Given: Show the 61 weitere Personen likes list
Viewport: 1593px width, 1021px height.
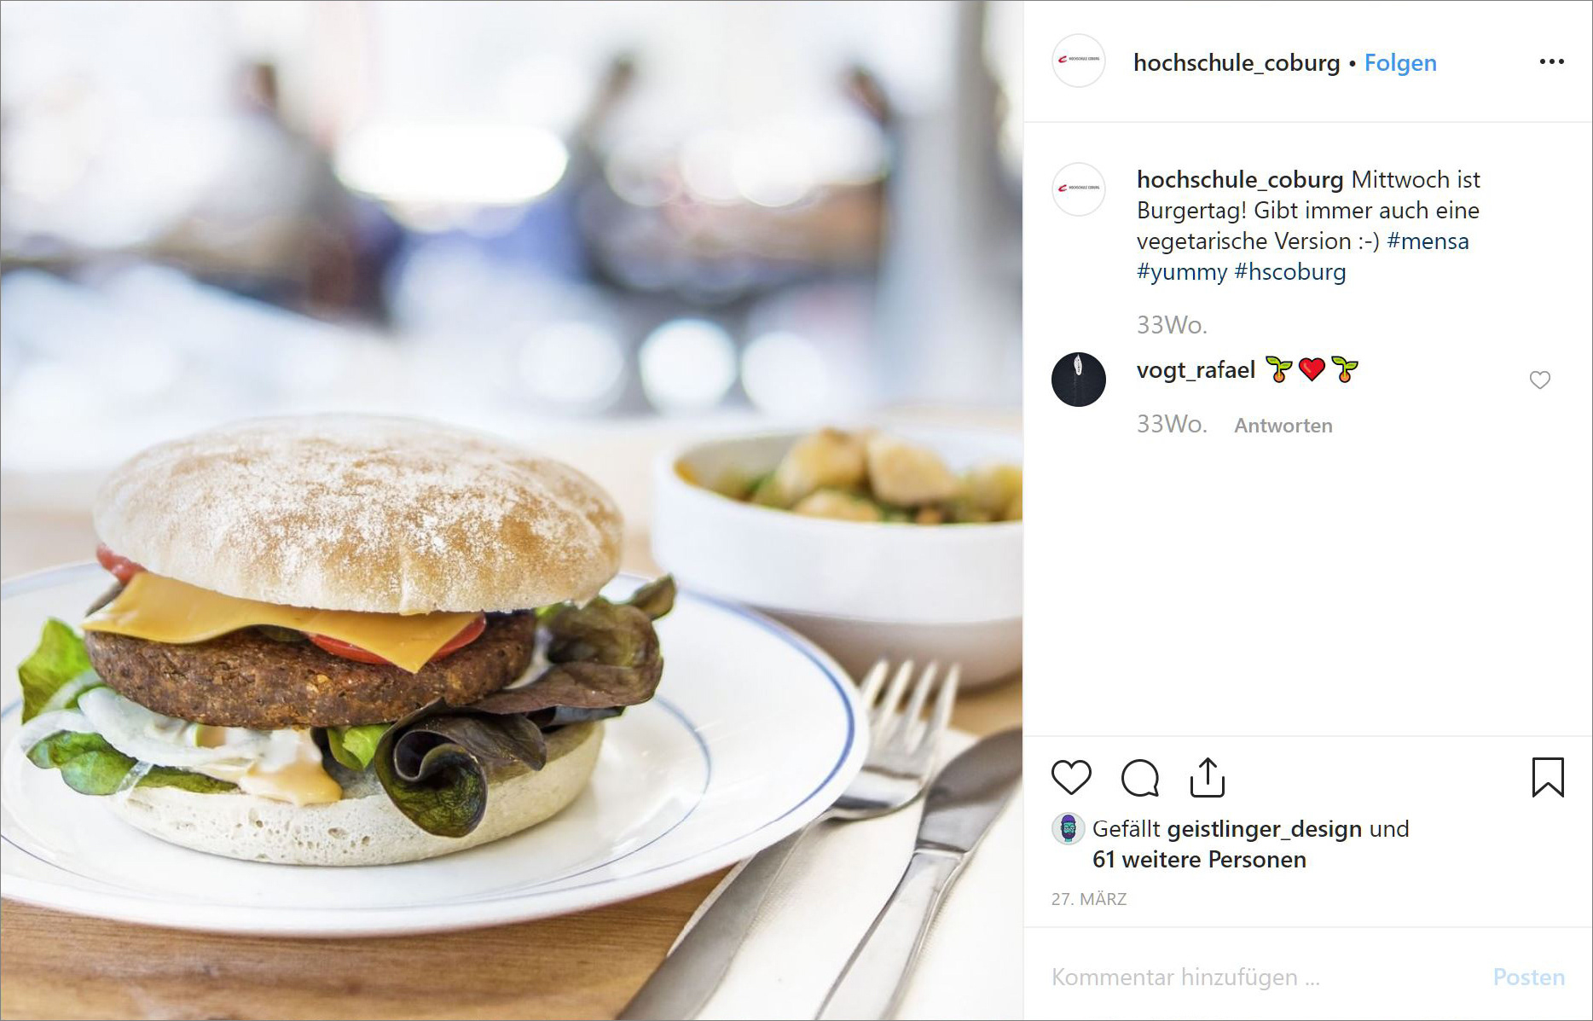Looking at the screenshot, I should coord(1199,859).
